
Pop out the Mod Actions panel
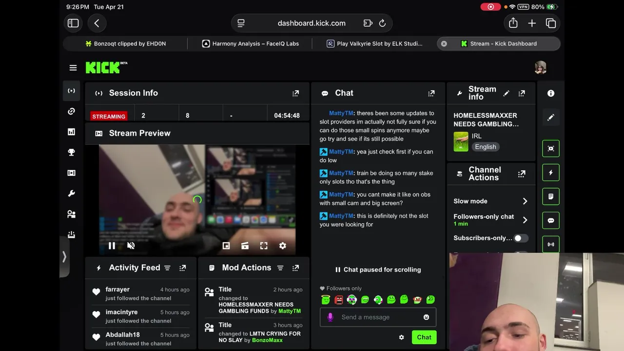coord(295,268)
